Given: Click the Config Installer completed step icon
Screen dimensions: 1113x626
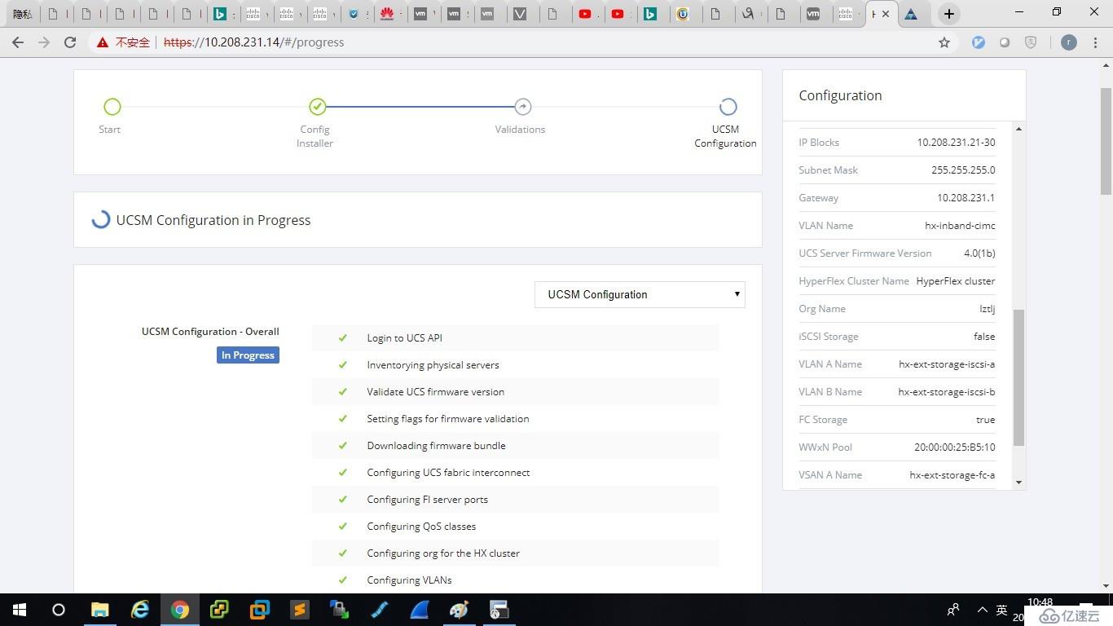Looking at the screenshot, I should pos(318,107).
